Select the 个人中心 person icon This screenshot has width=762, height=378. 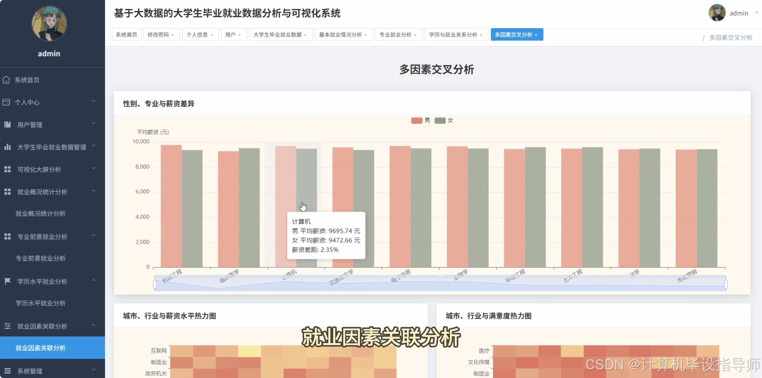click(7, 102)
